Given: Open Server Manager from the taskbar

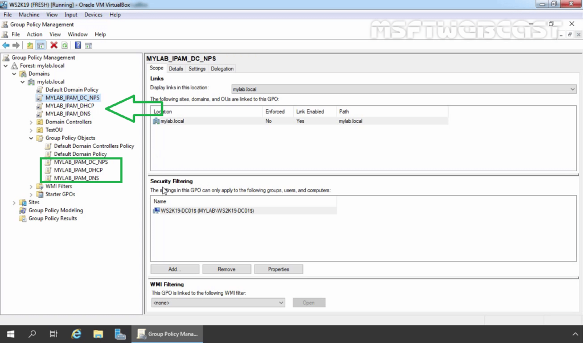Looking at the screenshot, I should coord(120,334).
